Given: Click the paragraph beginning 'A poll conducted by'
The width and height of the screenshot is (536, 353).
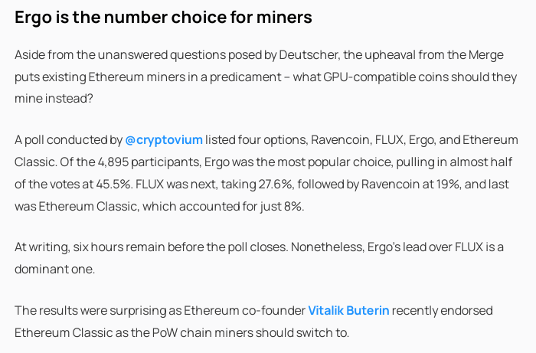Looking at the screenshot, I should tap(266, 173).
